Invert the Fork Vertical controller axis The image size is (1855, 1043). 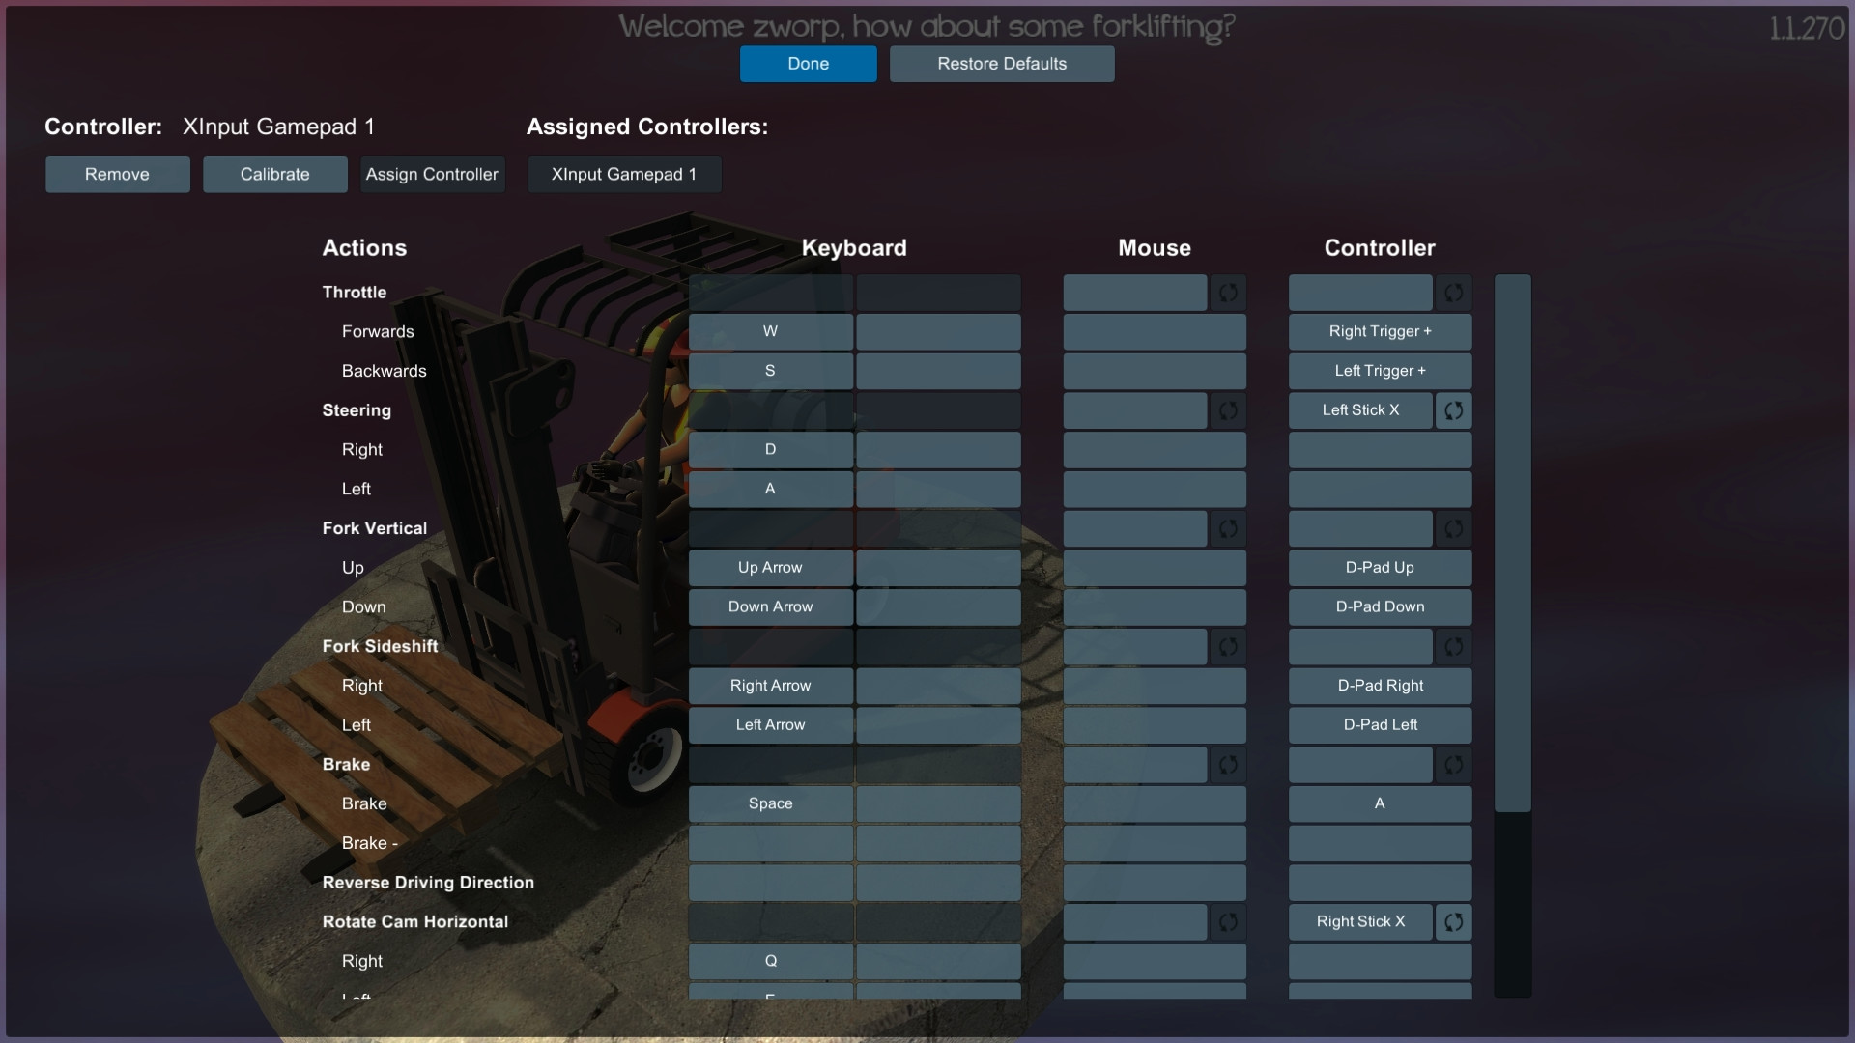tap(1454, 528)
